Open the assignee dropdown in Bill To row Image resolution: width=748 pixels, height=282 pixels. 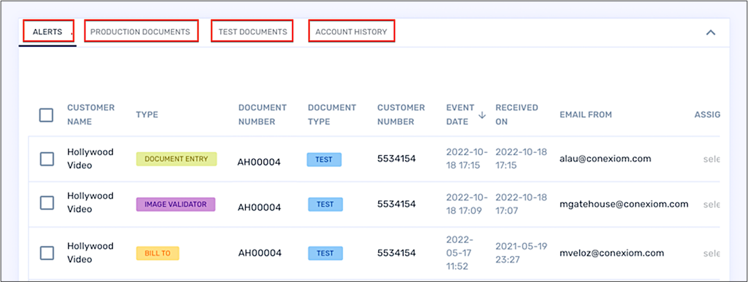click(711, 253)
